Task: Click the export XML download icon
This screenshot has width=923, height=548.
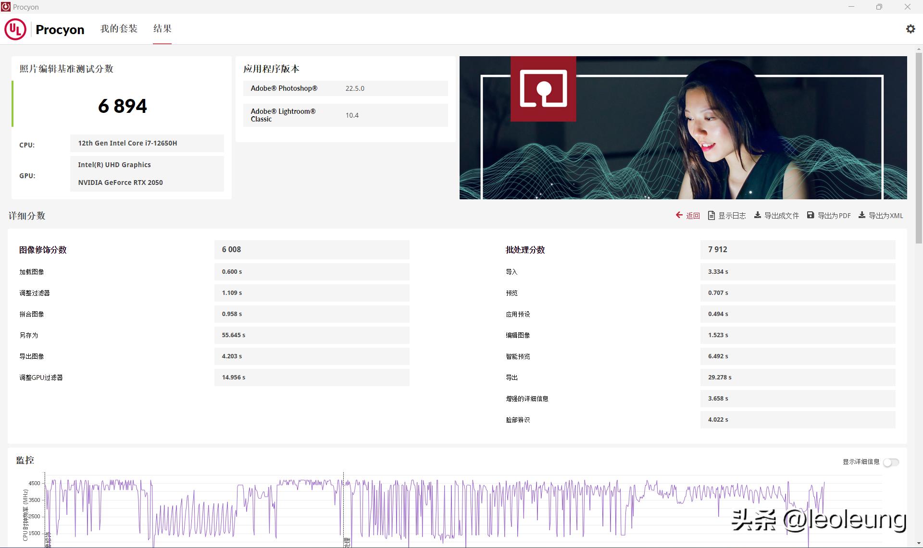Action: (862, 215)
